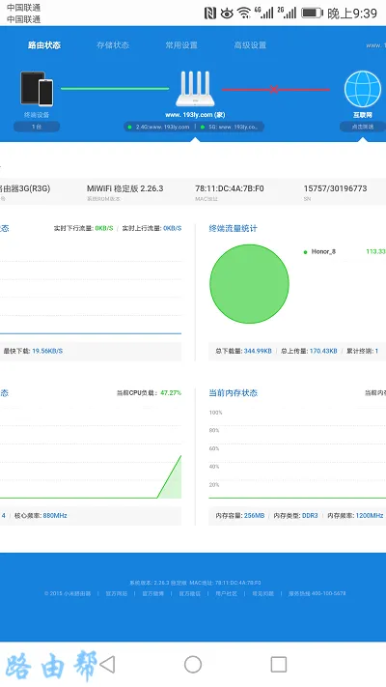Tap the 1台 device count pill
This screenshot has height=687, width=386.
point(37,127)
